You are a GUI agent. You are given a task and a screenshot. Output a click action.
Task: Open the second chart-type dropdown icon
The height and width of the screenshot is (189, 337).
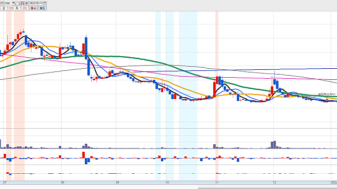[18, 3]
